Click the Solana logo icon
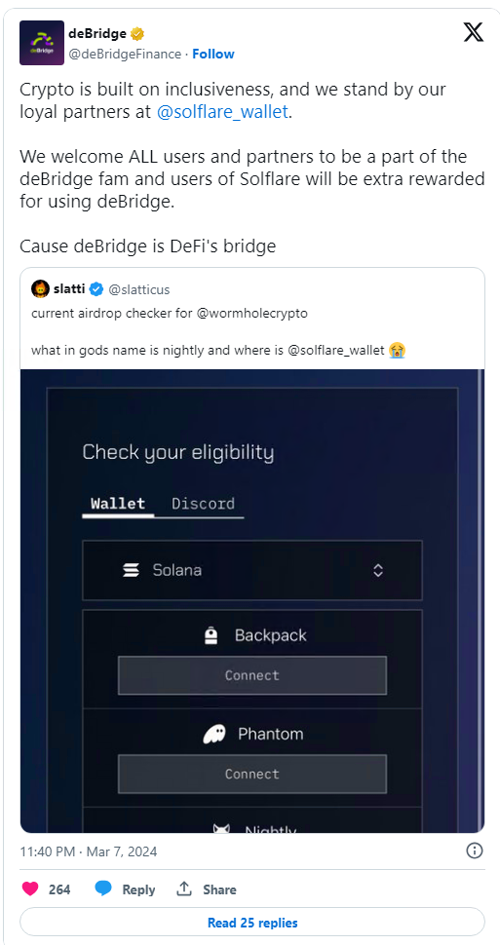 click(x=131, y=570)
